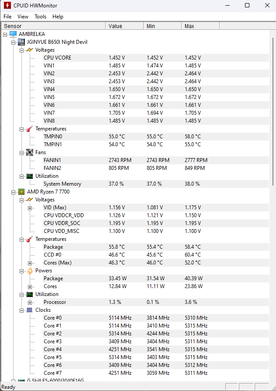Expand the Processor utilization row
This screenshot has width=276, height=391.
(30, 303)
